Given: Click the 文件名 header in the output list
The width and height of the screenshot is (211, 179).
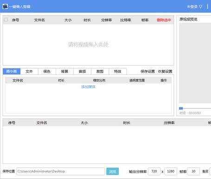Looking at the screenshot, I should 42,123.
